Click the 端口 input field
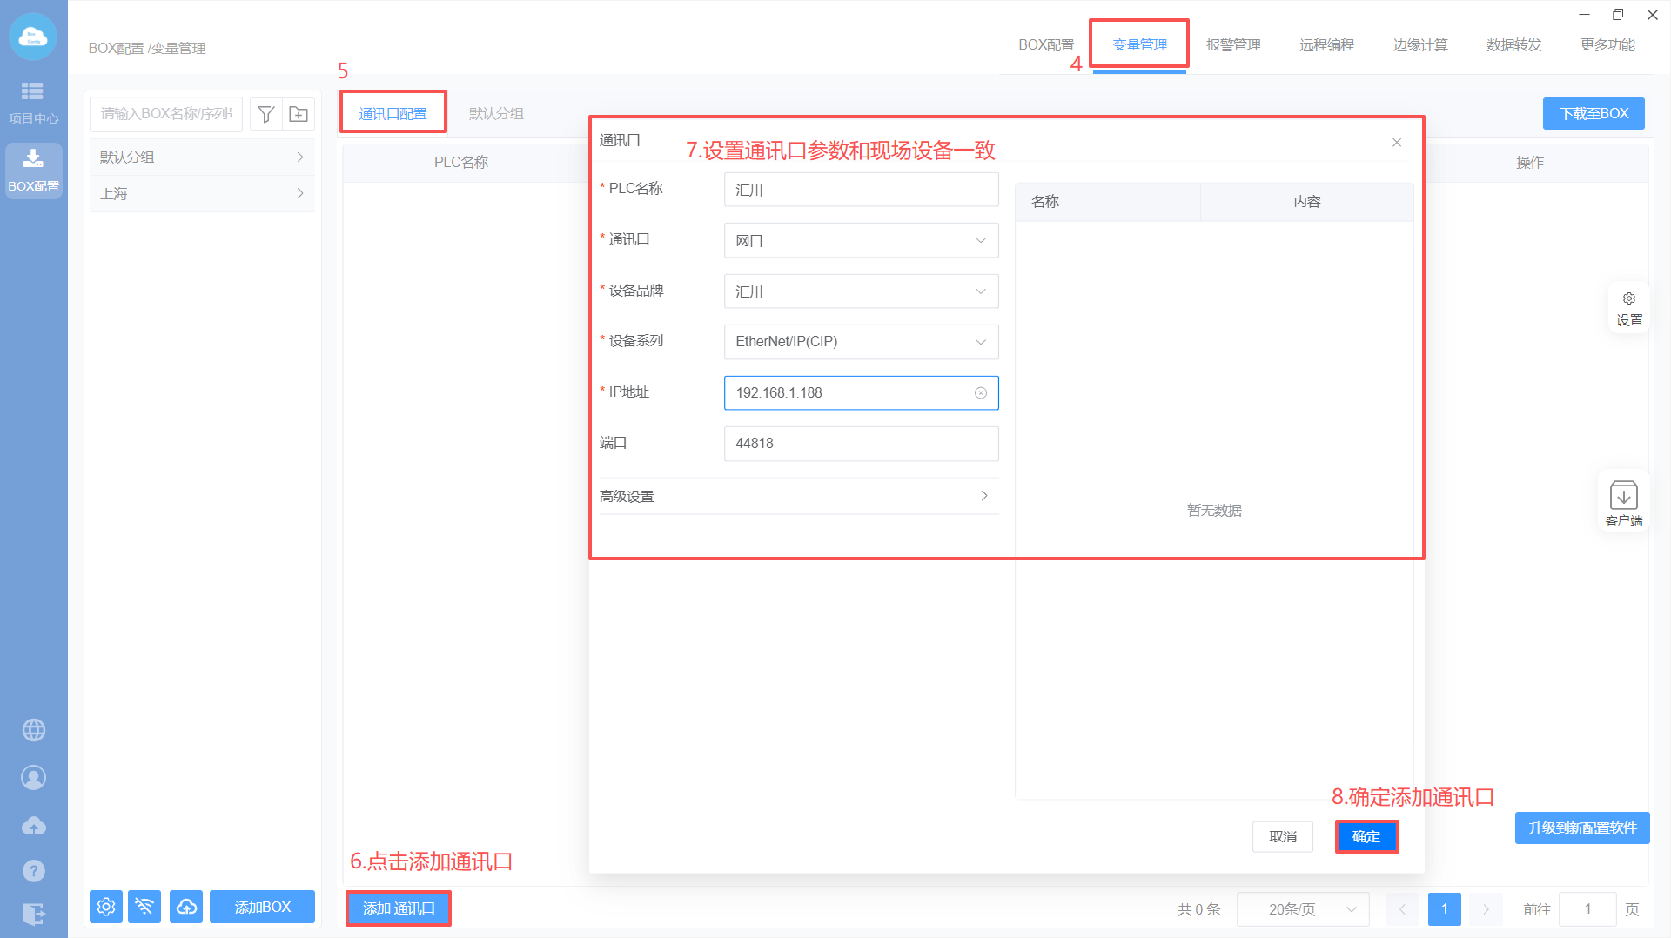The height and width of the screenshot is (938, 1671). click(x=861, y=444)
